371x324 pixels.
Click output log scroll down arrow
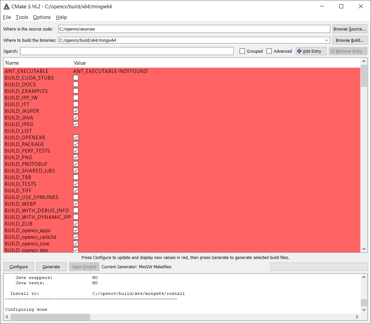[364, 310]
